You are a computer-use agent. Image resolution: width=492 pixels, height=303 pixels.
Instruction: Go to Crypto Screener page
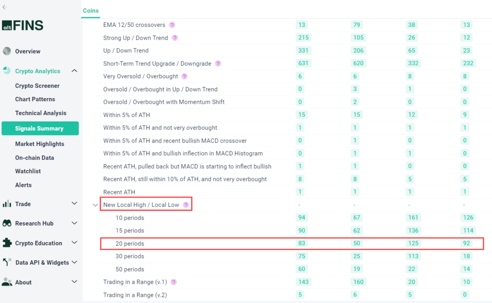[x=37, y=86]
